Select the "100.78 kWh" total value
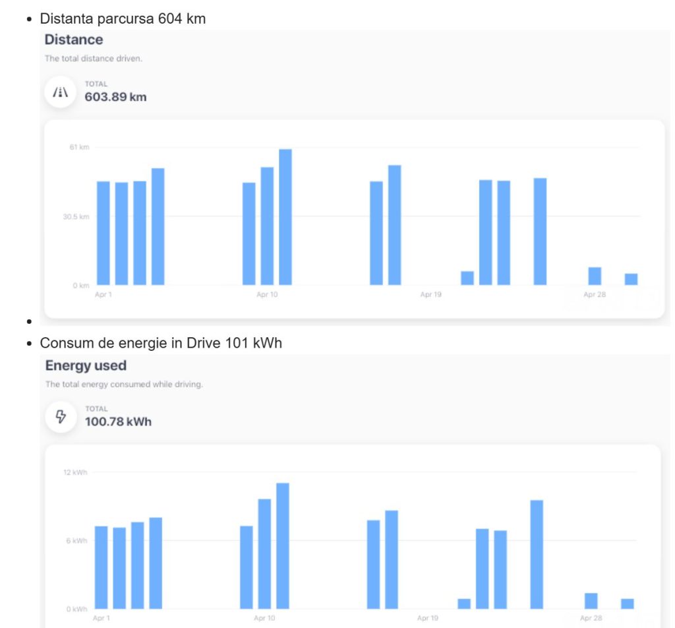This screenshot has width=675, height=628. click(x=118, y=422)
